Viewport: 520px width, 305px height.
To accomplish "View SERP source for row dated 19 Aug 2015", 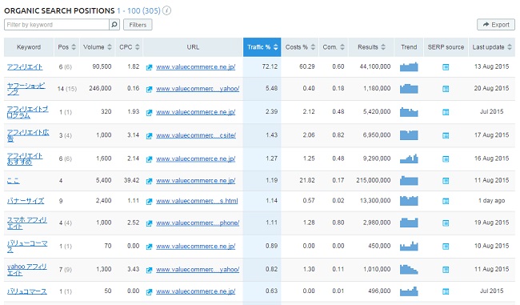I will point(446,223).
